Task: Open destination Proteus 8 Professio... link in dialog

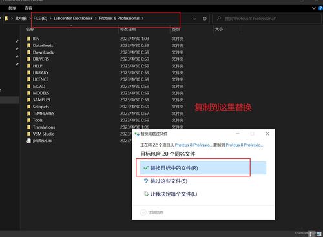Action: 244,145
